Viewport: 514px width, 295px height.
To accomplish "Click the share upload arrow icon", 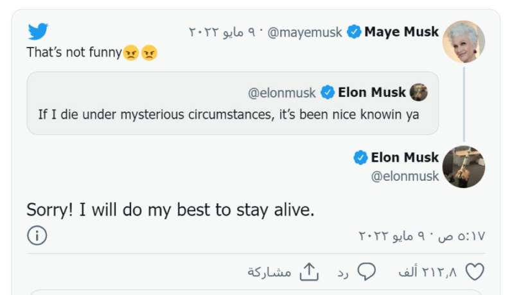I will (x=310, y=272).
